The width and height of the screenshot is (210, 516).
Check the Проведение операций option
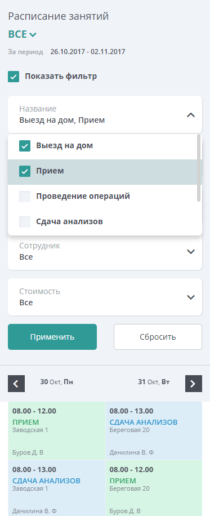pyautogui.click(x=25, y=197)
